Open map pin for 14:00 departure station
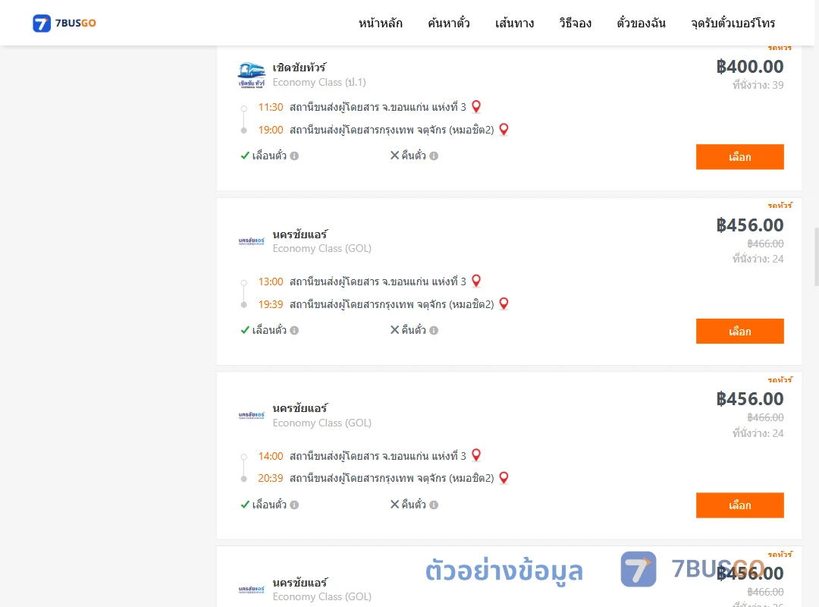This screenshot has height=607, width=819. pyautogui.click(x=475, y=455)
